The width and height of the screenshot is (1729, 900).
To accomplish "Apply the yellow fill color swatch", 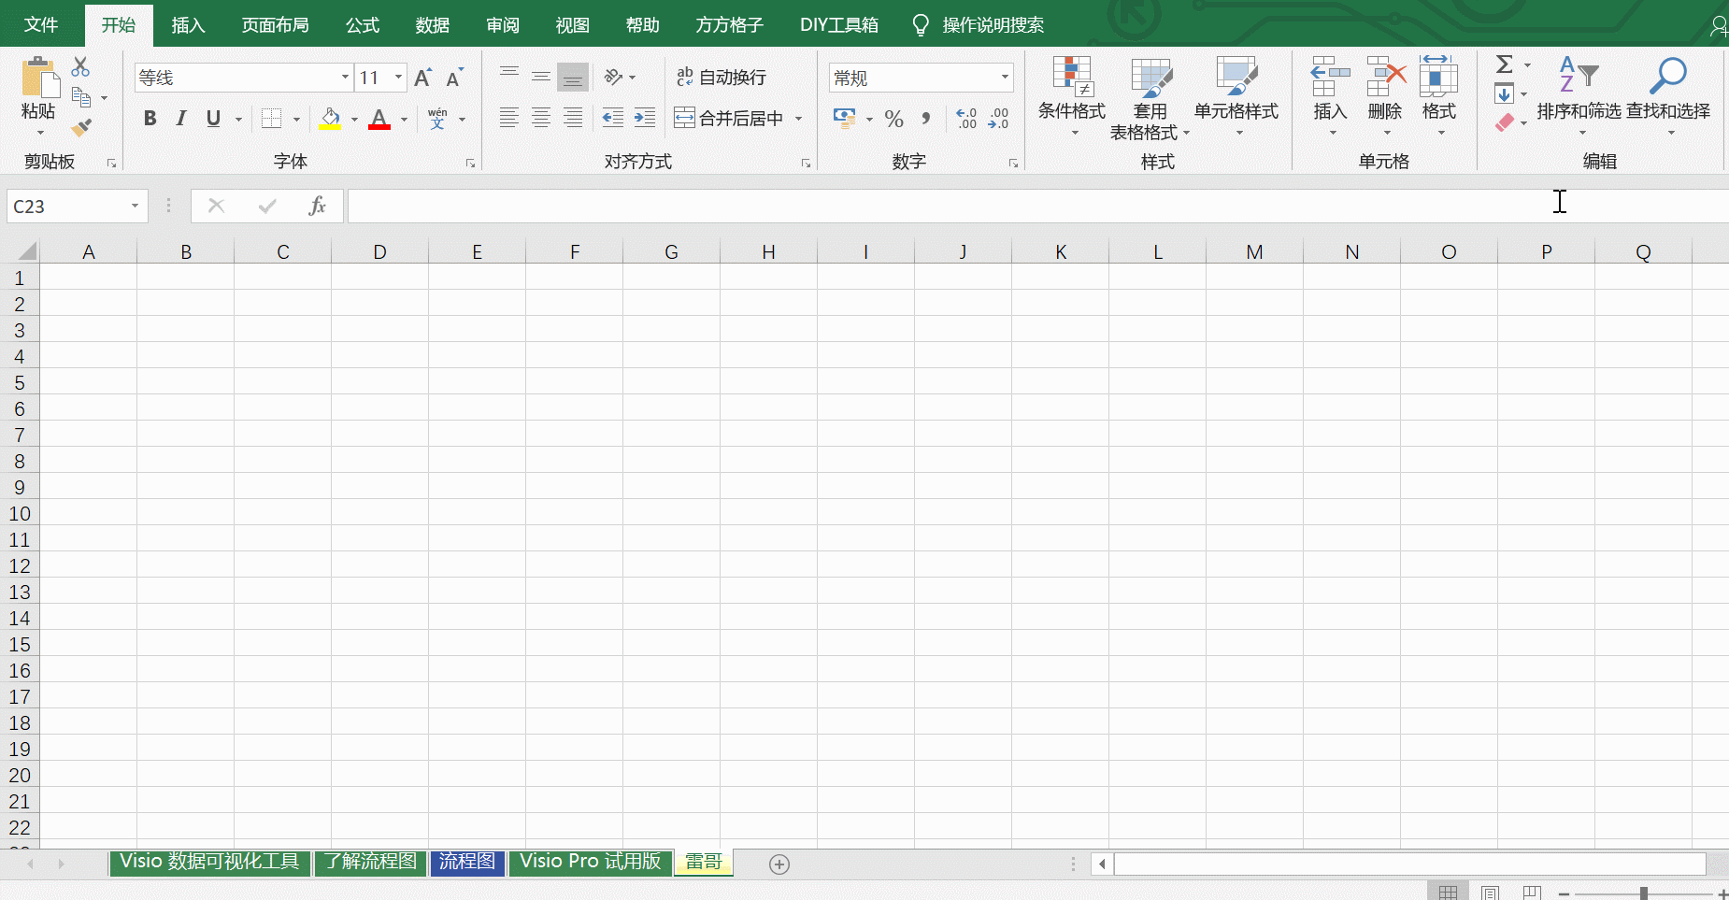I will [x=330, y=119].
